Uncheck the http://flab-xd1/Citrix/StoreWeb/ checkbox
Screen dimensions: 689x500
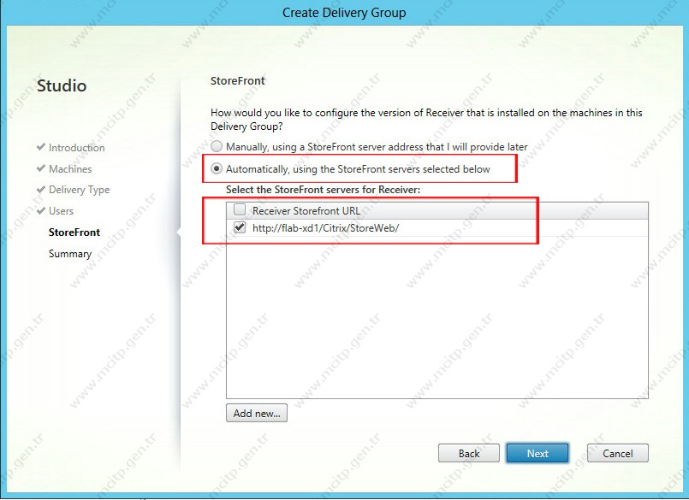[240, 227]
